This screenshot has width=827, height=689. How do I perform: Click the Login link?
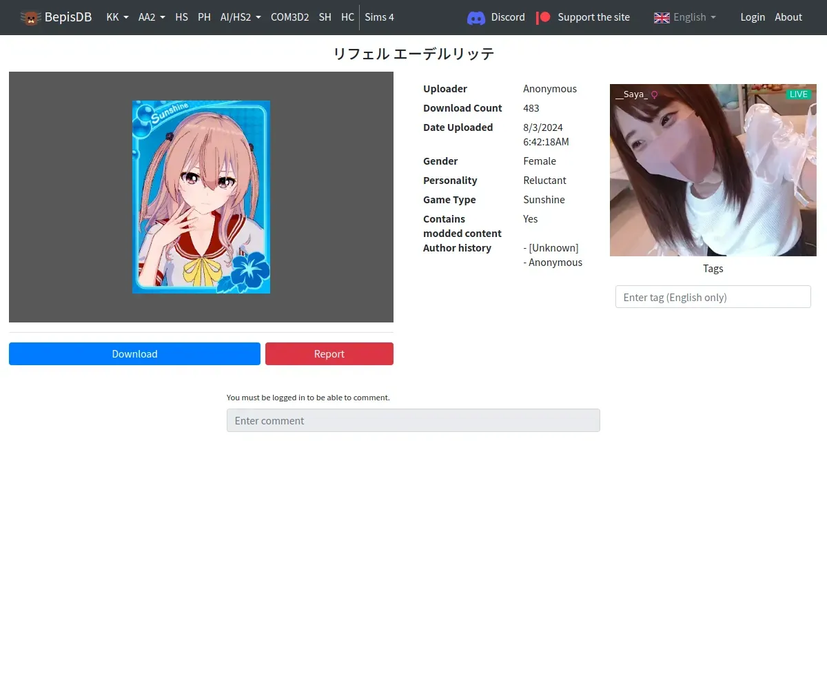(x=753, y=17)
